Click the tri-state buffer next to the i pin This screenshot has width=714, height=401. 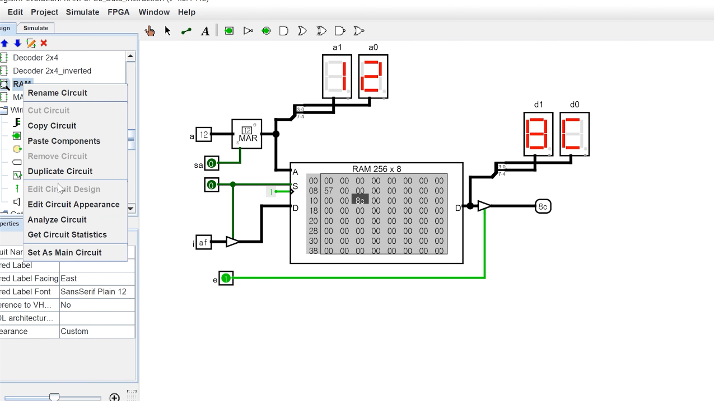tap(233, 242)
